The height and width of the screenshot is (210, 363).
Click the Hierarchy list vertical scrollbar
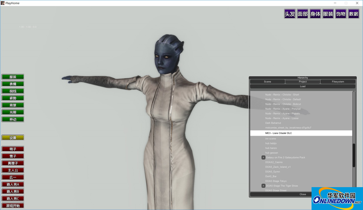coord(354,155)
